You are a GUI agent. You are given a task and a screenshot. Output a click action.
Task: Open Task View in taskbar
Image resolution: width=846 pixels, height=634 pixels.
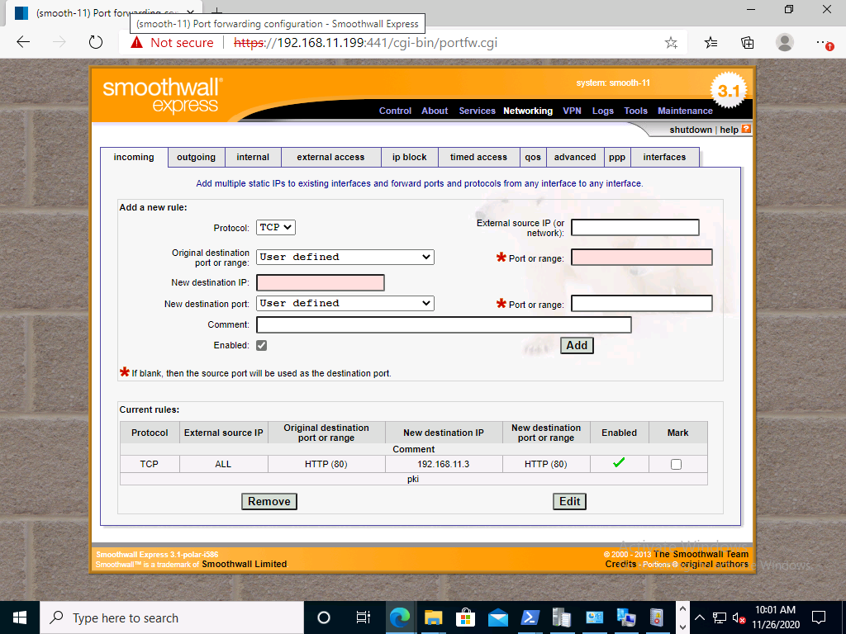364,617
